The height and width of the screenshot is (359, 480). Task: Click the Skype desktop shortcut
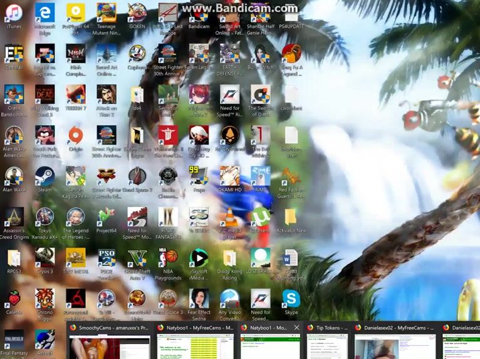pos(291,299)
